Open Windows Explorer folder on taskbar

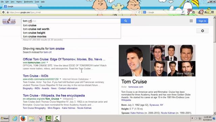point(31,118)
